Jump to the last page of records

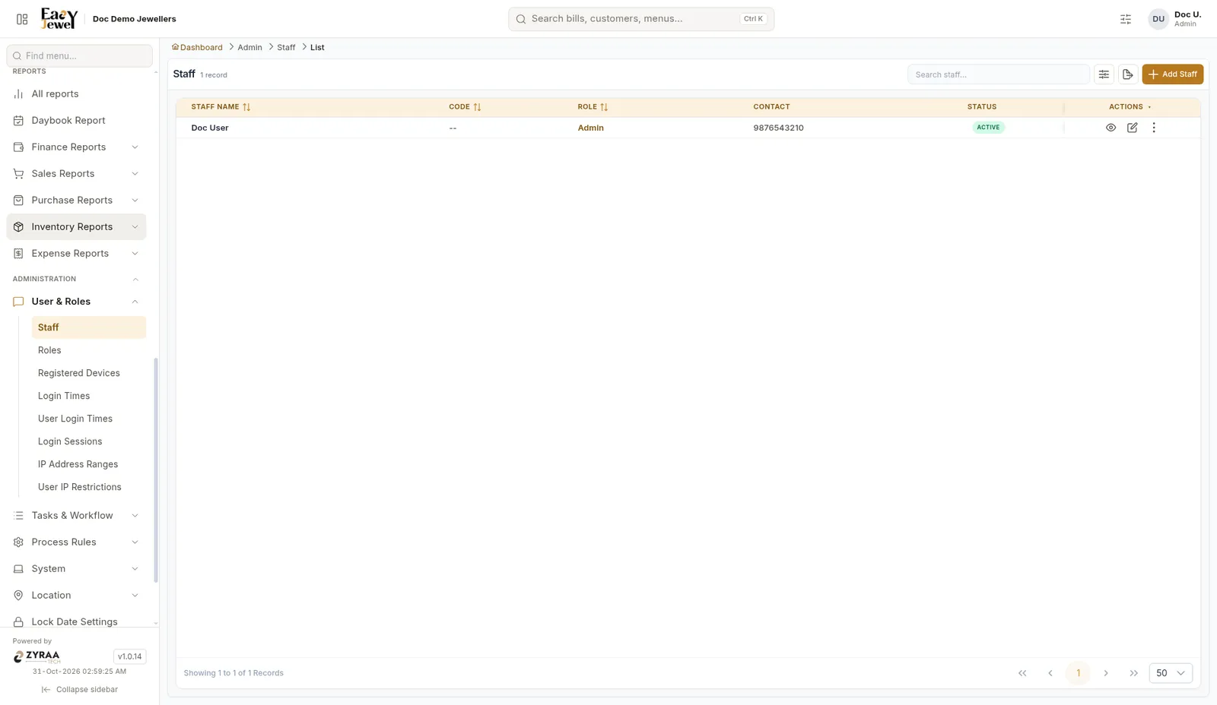(1134, 673)
